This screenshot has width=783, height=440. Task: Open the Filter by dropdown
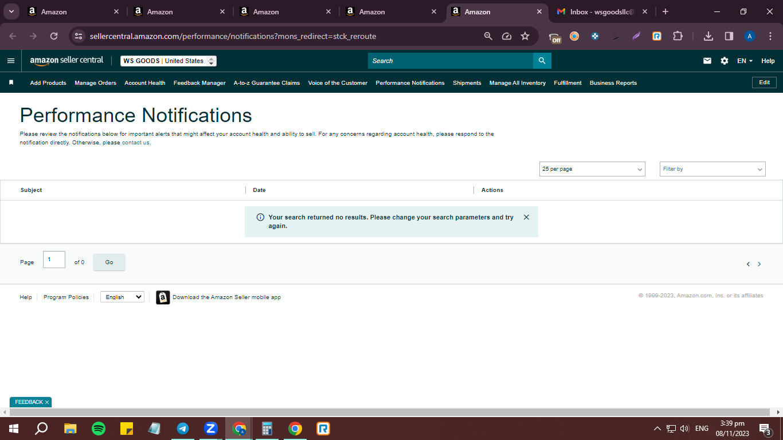click(x=712, y=169)
